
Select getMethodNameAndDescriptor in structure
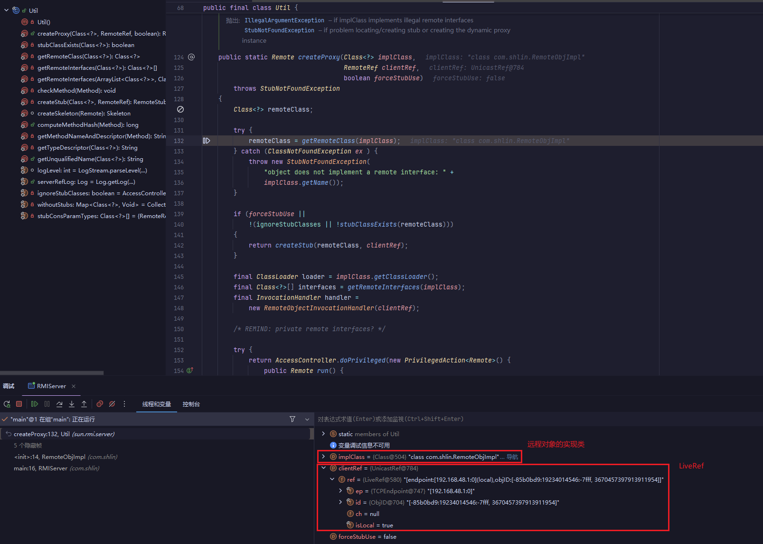(101, 136)
